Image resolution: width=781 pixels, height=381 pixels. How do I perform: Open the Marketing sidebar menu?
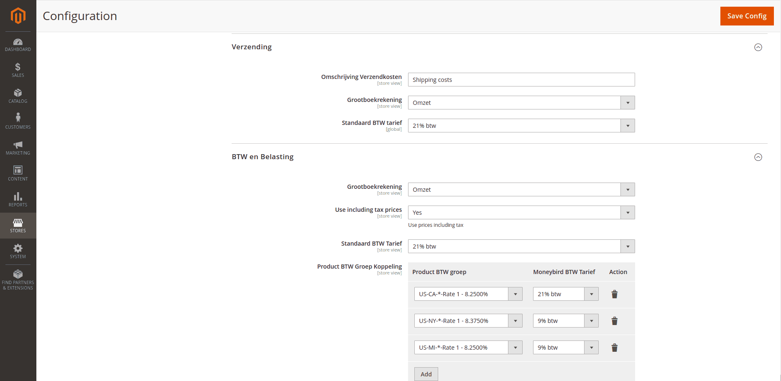18,148
